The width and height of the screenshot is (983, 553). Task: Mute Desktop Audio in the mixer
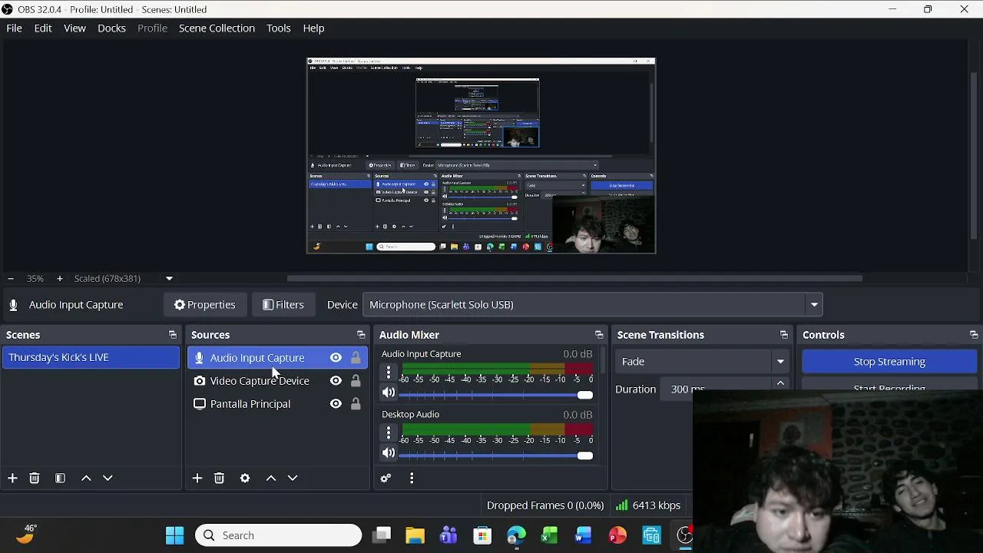tap(389, 454)
